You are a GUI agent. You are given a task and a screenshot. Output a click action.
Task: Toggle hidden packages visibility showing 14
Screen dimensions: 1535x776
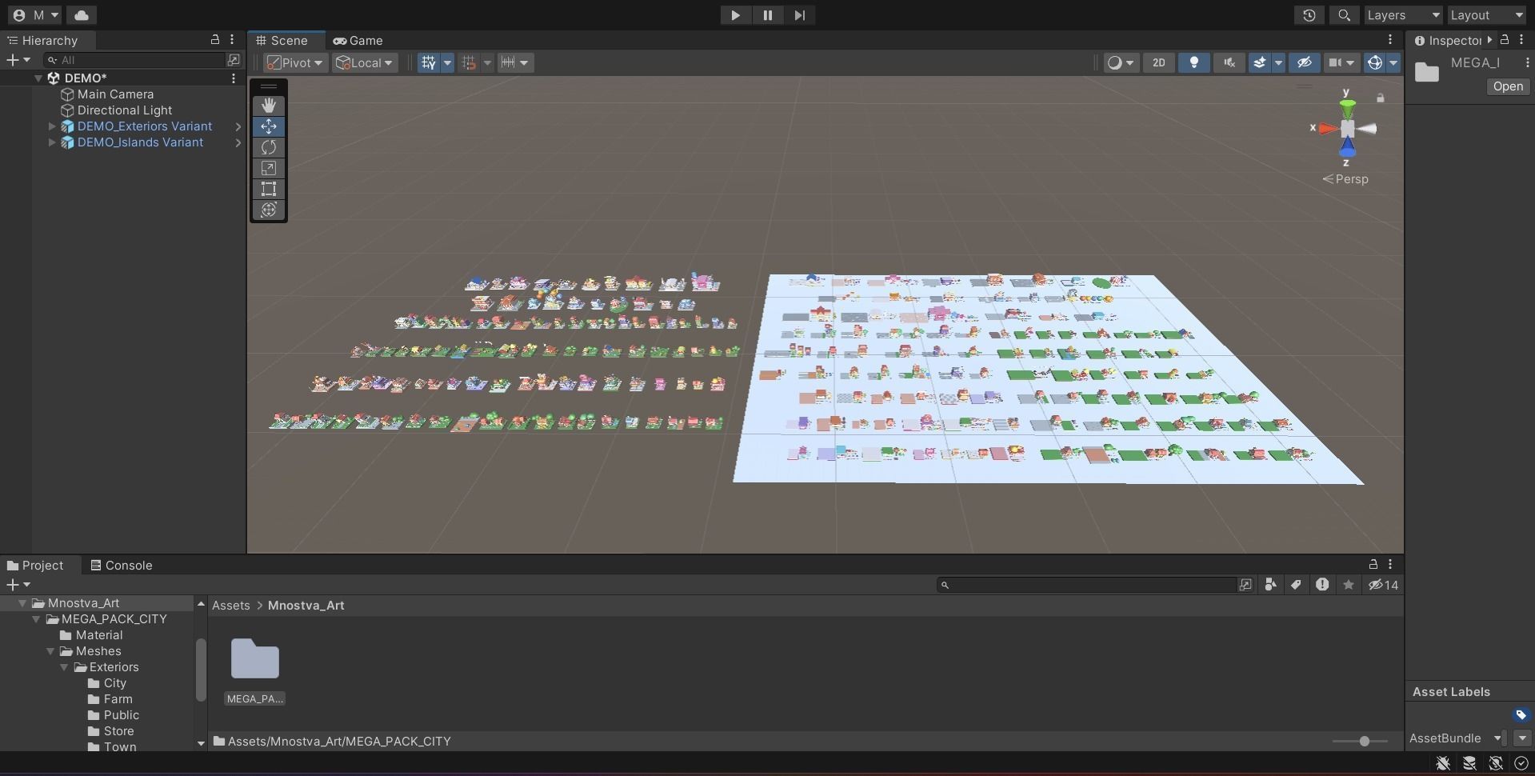(1383, 585)
